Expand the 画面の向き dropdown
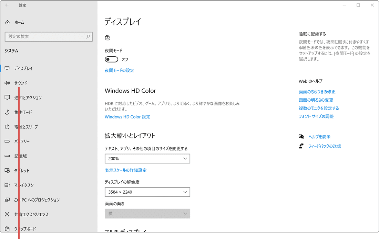This screenshot has height=239, width=379. (147, 214)
